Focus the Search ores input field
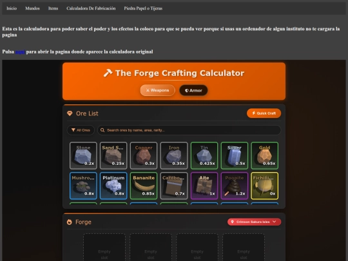348x261 pixels. click(189, 130)
